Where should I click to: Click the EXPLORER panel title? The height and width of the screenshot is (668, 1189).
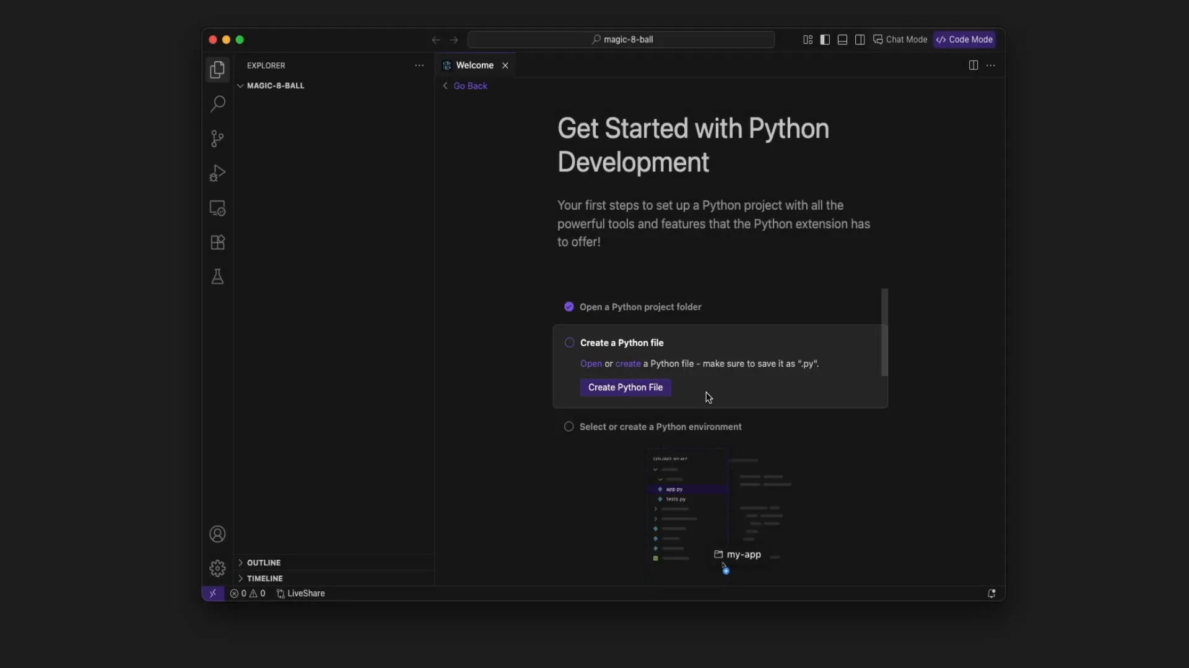266,66
